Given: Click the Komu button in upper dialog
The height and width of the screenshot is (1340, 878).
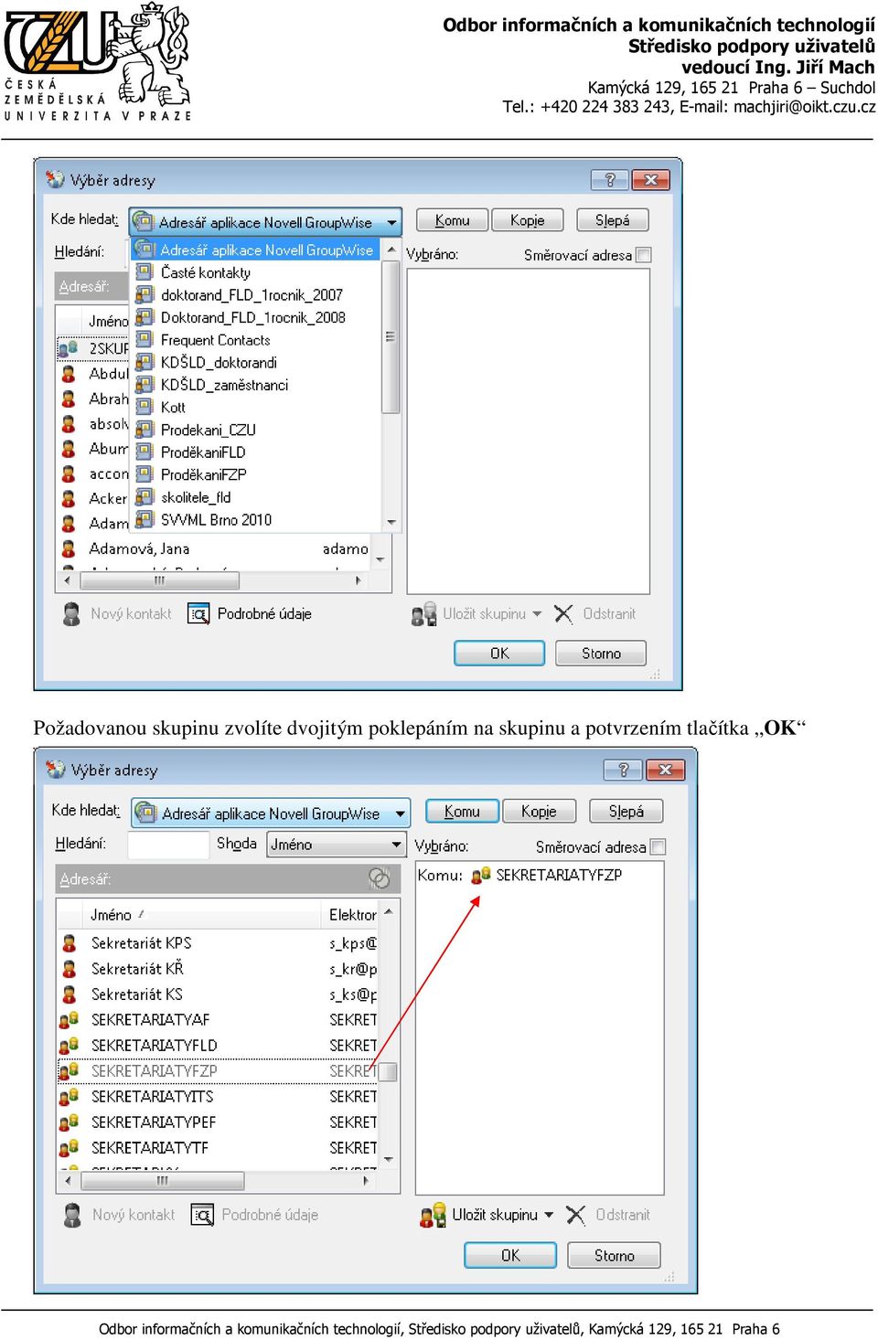Looking at the screenshot, I should tap(452, 220).
